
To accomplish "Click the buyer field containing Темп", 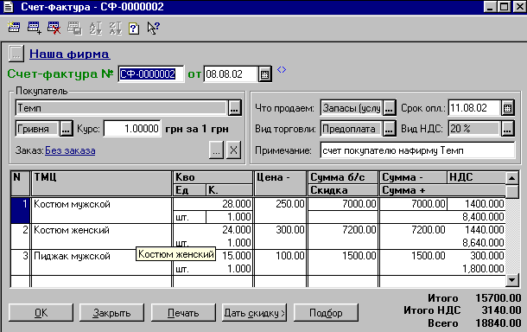I will 121,108.
